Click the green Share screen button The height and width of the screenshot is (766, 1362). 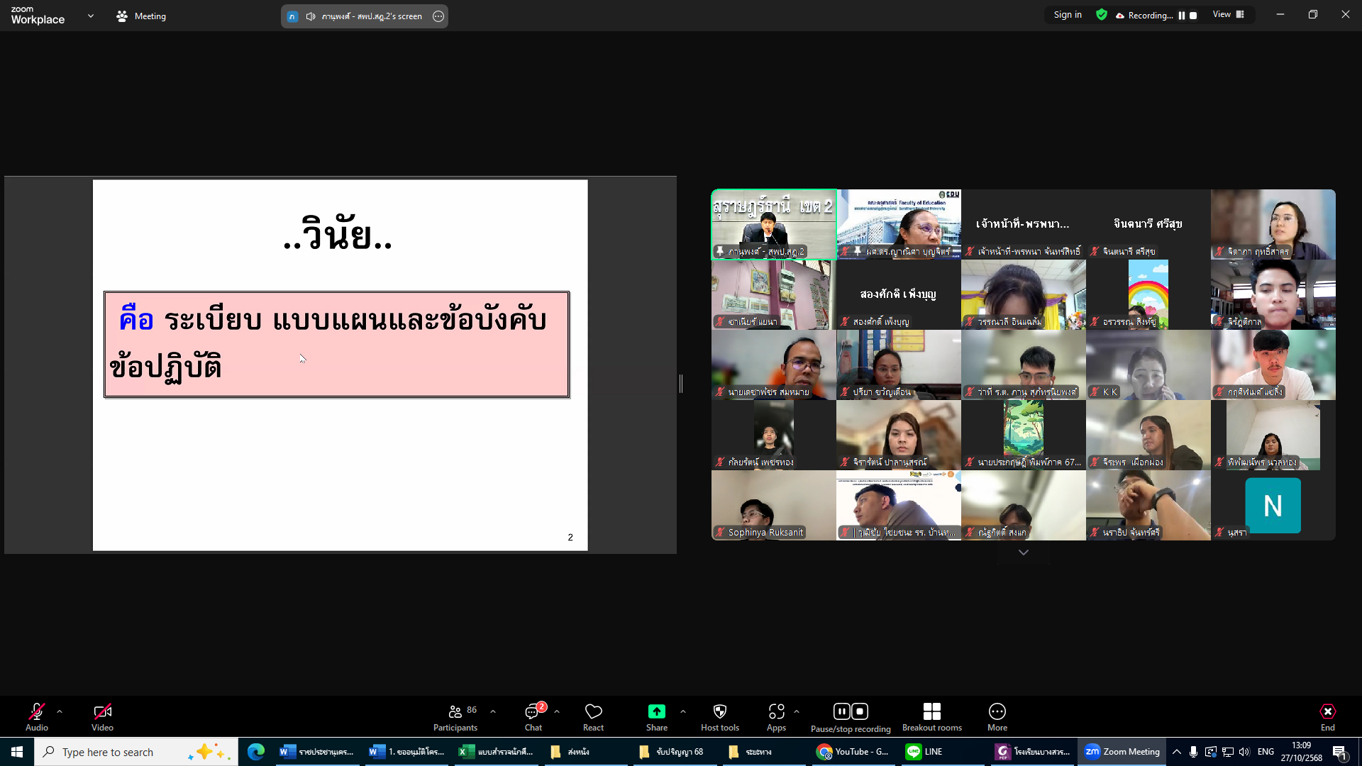[x=656, y=711]
